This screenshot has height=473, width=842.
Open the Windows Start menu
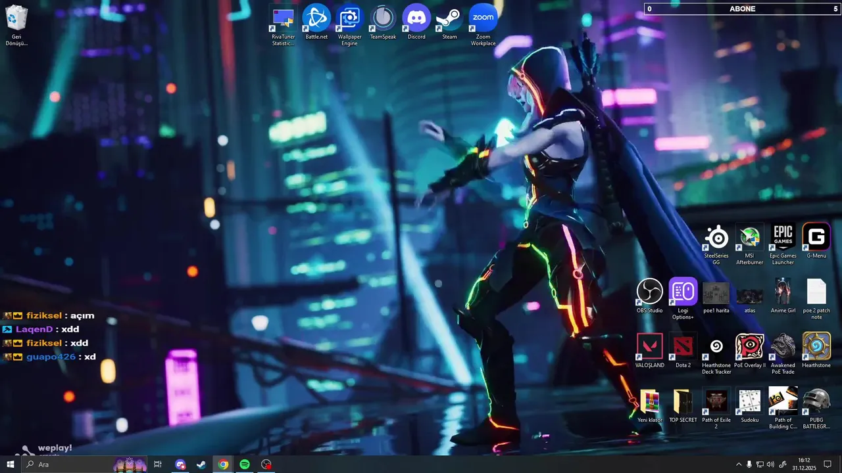[x=10, y=464]
